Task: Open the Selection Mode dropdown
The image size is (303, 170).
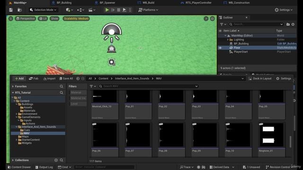Action: pyautogui.click(x=43, y=10)
